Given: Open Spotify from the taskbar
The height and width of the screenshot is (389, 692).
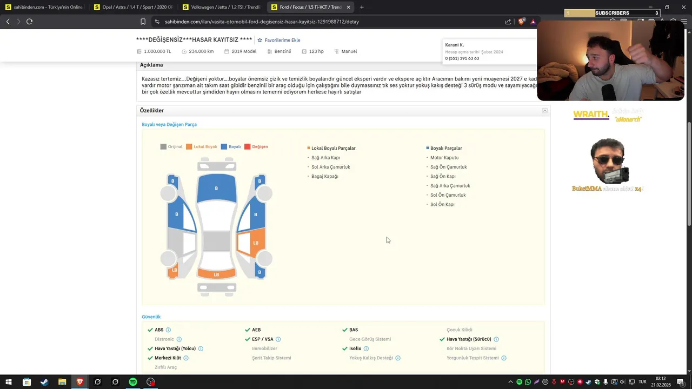Looking at the screenshot, I should tap(133, 382).
